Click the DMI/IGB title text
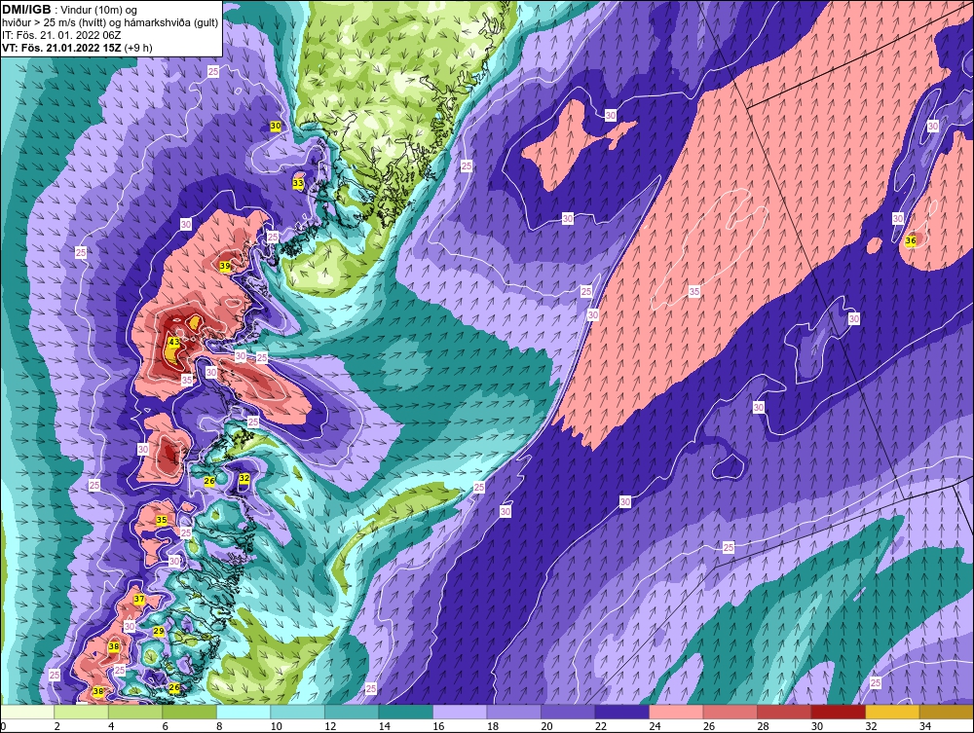The image size is (974, 733). [26, 10]
